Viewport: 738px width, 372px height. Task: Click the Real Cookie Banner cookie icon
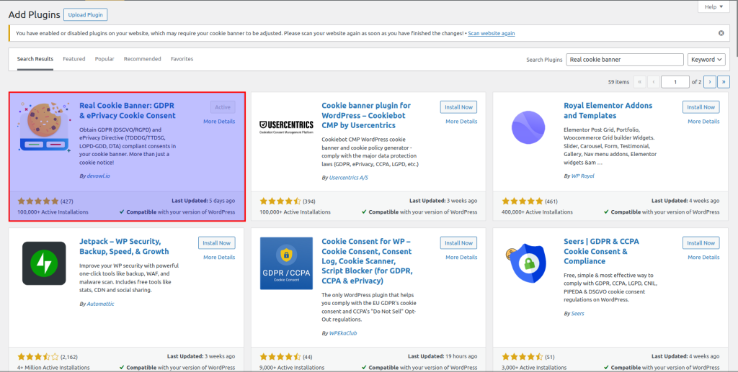pos(44,127)
